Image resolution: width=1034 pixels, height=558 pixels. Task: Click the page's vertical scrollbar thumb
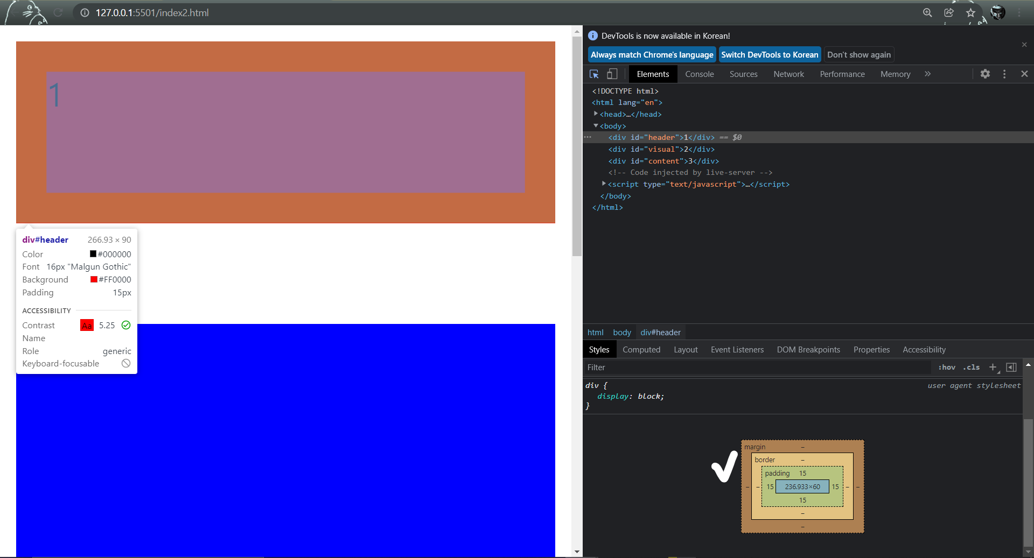577,145
